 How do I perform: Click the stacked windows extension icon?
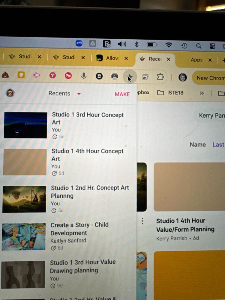tap(145, 77)
